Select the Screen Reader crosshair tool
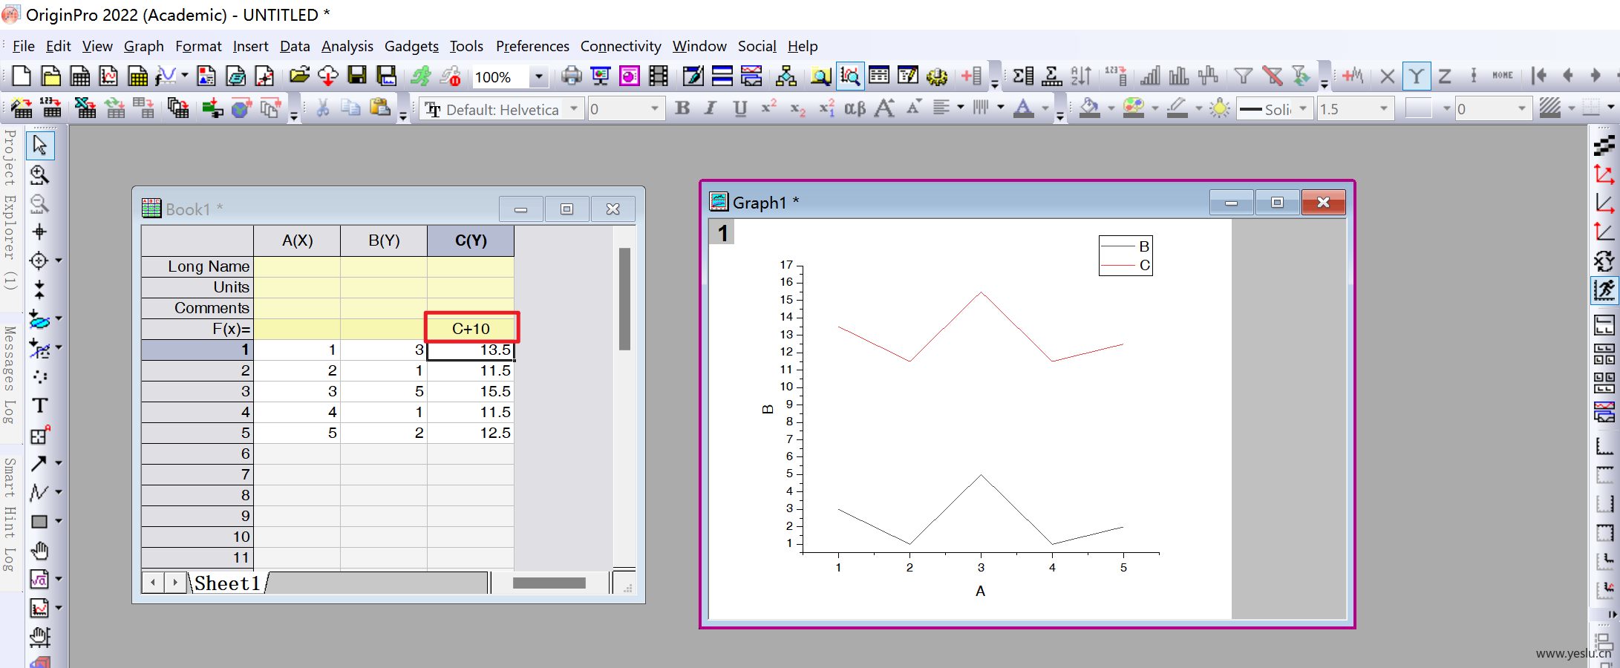Image resolution: width=1620 pixels, height=668 pixels. click(40, 232)
